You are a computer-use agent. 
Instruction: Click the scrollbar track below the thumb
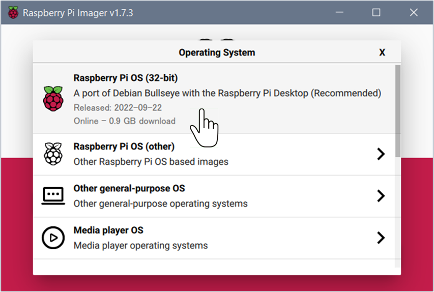(x=398, y=212)
